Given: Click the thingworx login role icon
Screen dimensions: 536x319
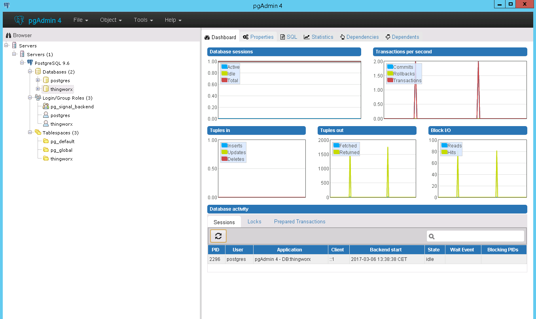Looking at the screenshot, I should point(46,124).
